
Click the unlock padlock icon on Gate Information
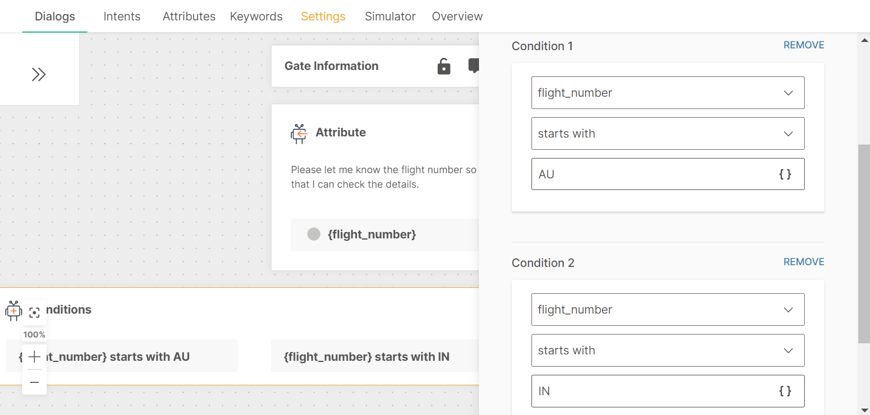444,66
